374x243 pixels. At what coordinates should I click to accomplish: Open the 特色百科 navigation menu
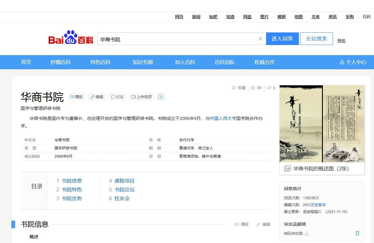tap(100, 62)
